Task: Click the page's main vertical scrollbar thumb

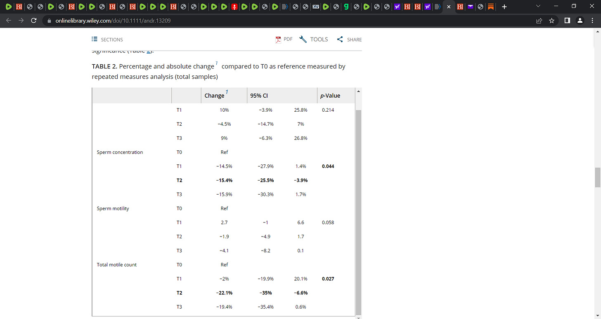Action: (597, 177)
